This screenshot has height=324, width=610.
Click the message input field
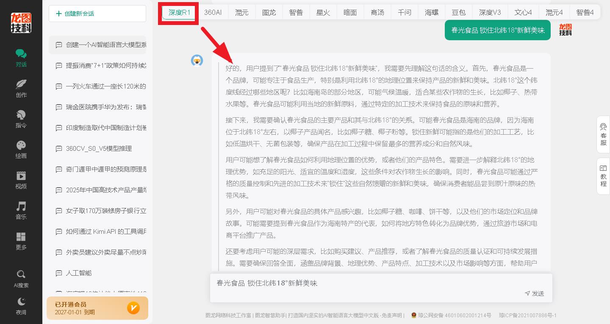381,283
